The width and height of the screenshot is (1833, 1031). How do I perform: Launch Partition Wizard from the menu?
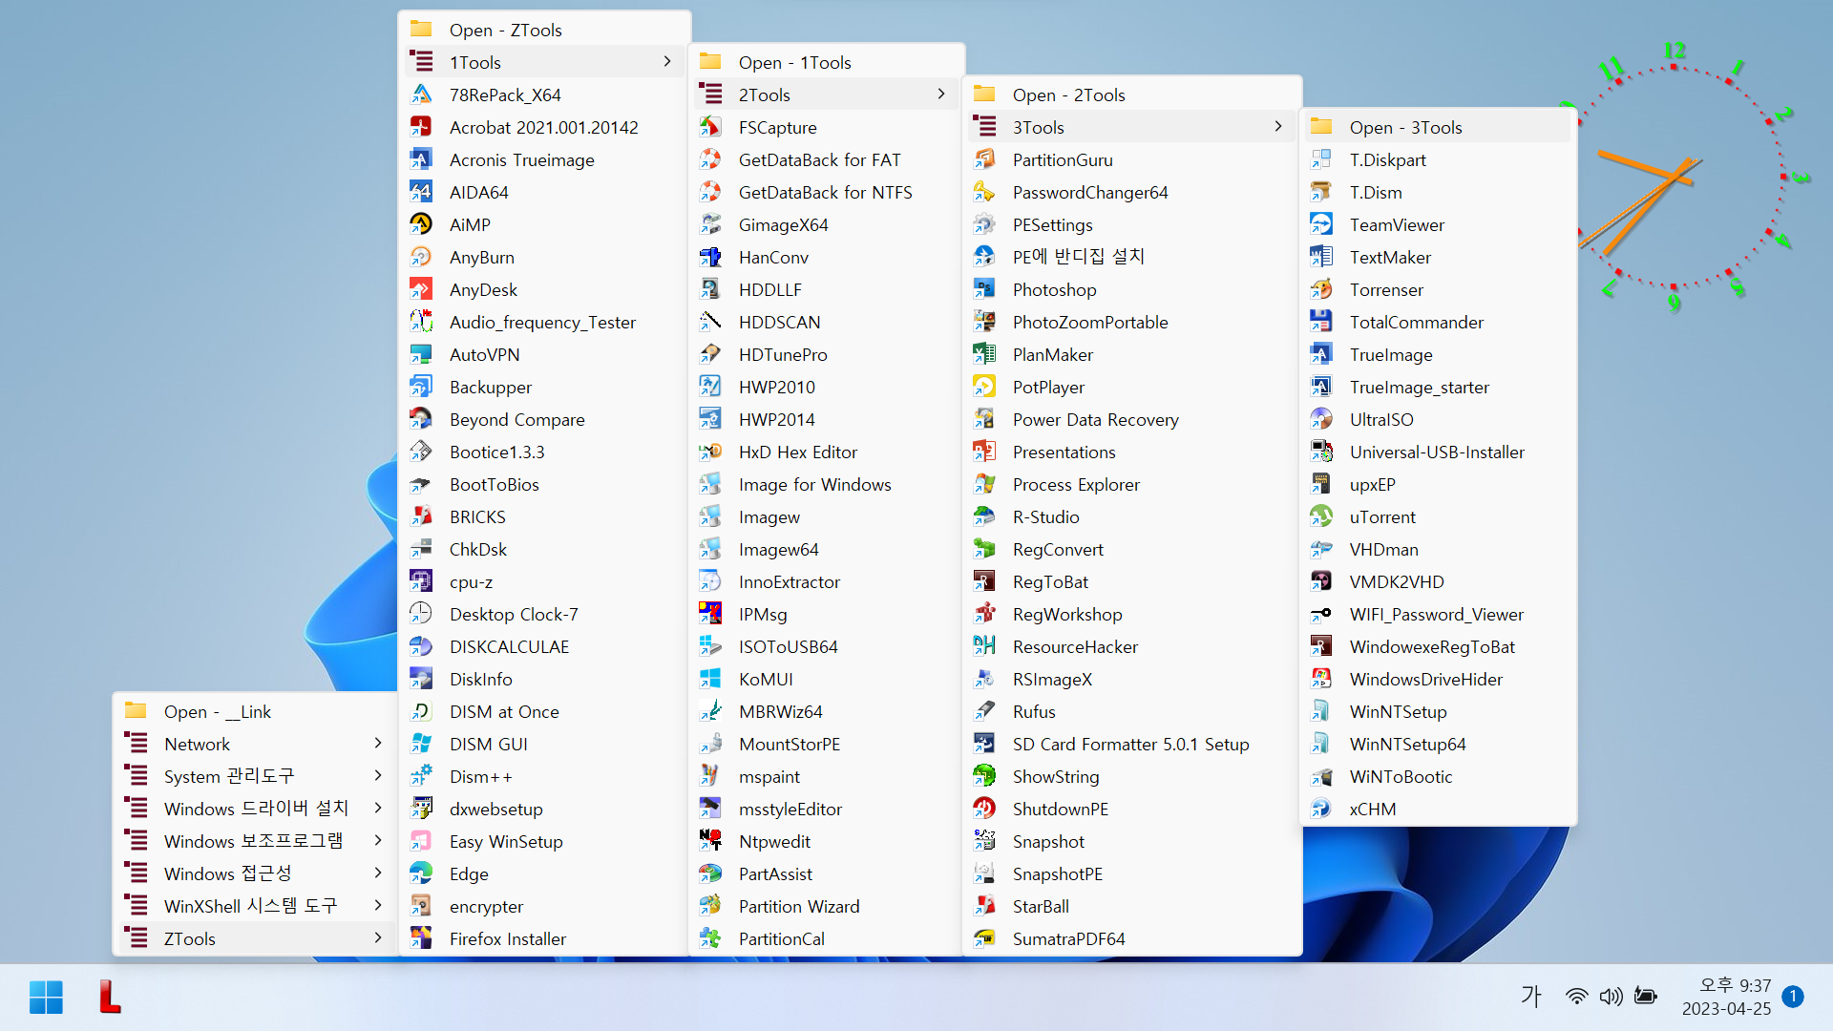(x=826, y=906)
